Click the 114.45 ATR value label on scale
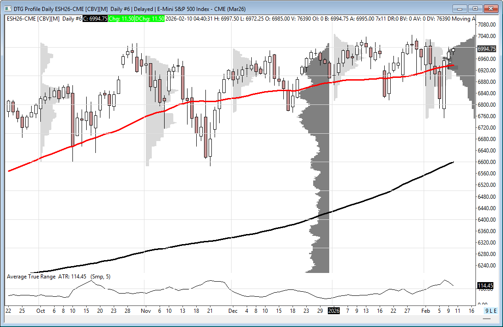This screenshot has height=327, width=503. pyautogui.click(x=486, y=286)
